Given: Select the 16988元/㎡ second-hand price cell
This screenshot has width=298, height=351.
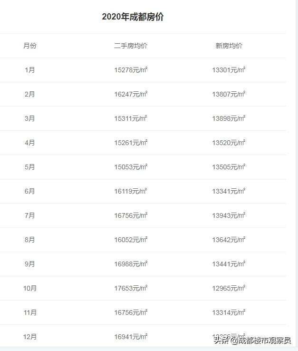Looking at the screenshot, I should 131,264.
